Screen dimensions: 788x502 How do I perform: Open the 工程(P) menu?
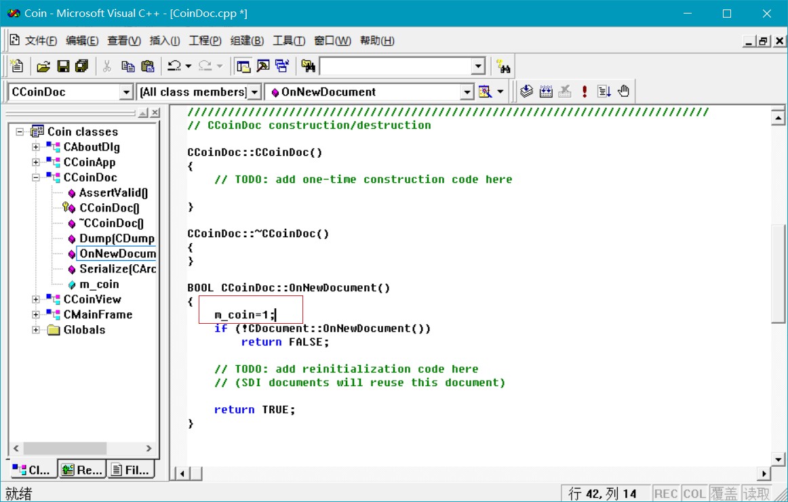pos(205,41)
